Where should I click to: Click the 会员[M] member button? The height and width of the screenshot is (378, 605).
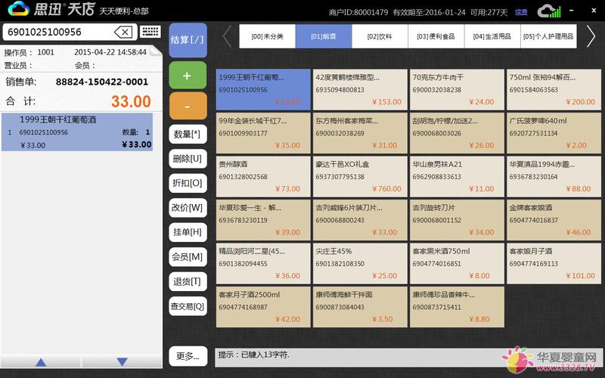tap(188, 257)
